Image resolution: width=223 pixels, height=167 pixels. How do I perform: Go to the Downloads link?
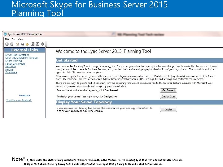click(11, 72)
